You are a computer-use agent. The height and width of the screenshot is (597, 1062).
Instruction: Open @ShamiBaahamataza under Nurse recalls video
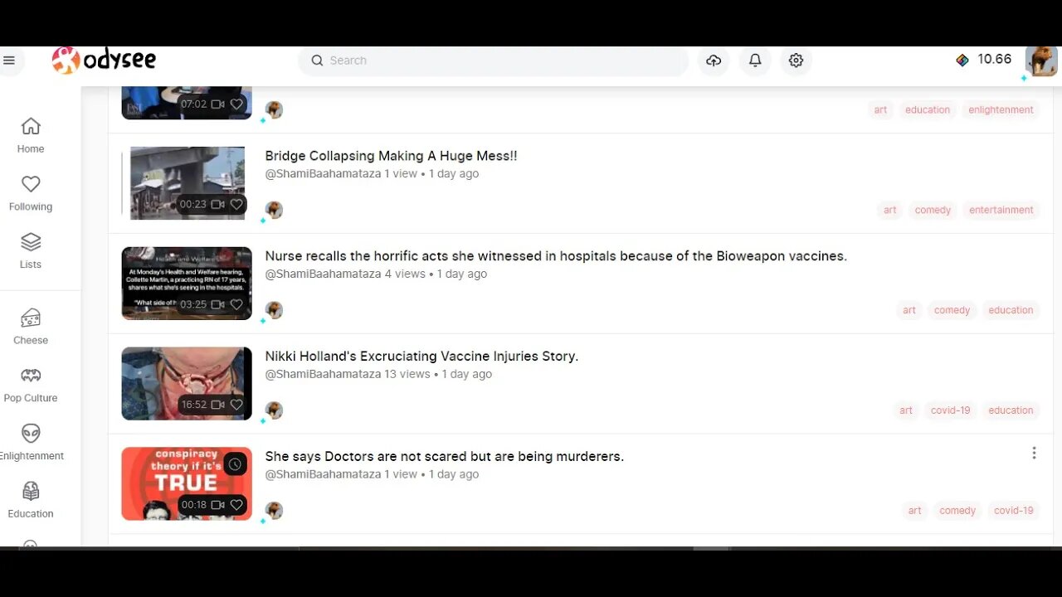(323, 274)
